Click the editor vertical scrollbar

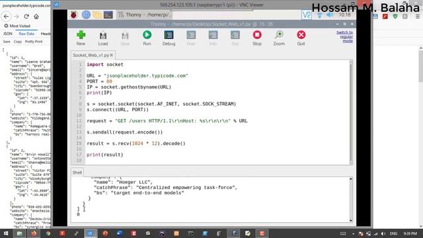351,112
